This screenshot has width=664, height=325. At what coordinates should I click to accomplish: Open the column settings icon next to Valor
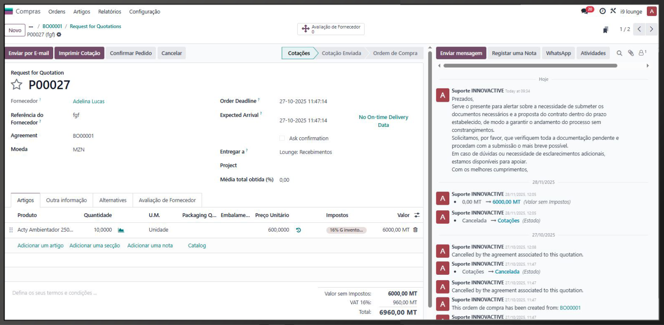[x=417, y=215]
